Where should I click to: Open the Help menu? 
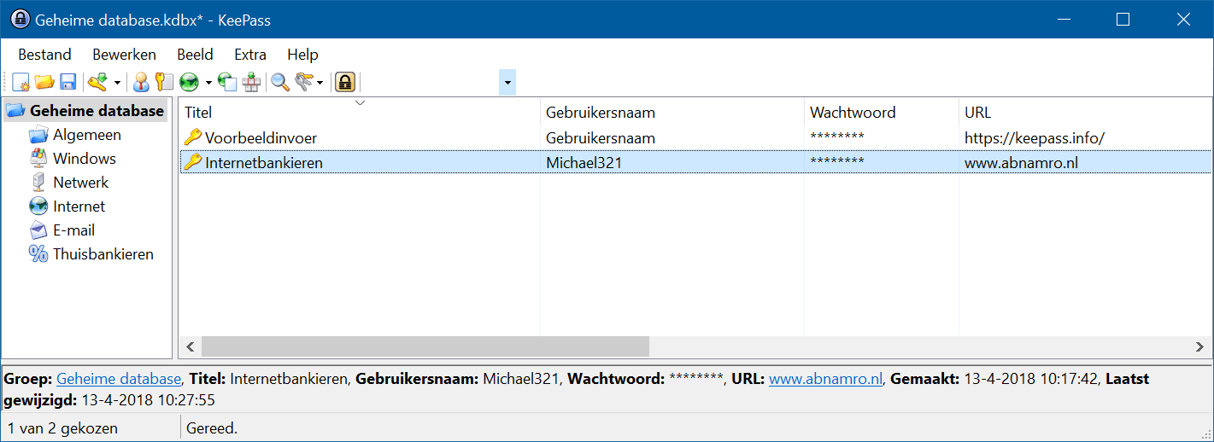coord(302,55)
